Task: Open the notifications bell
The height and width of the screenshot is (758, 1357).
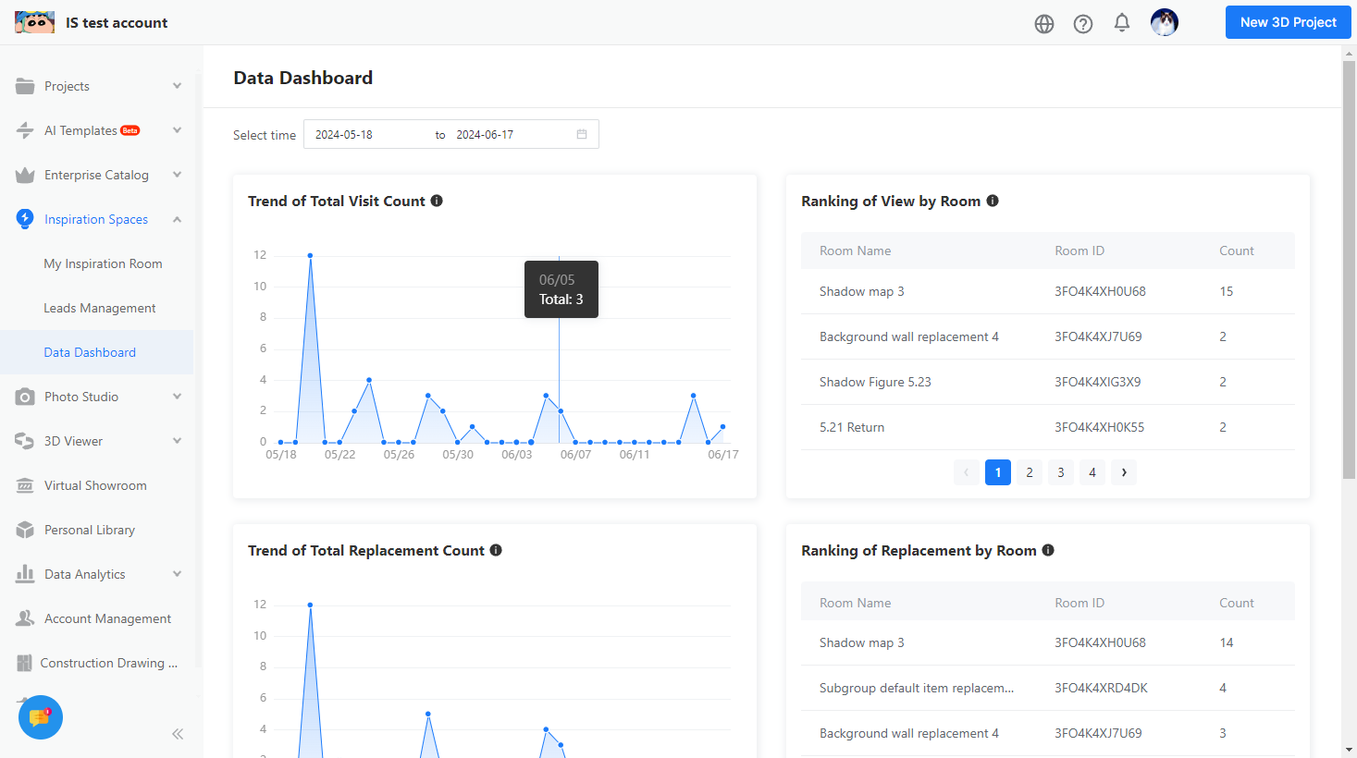Action: [x=1122, y=23]
